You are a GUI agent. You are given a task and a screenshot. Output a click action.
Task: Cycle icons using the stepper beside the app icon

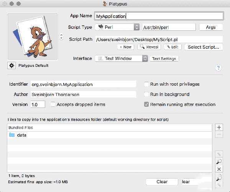[61, 36]
